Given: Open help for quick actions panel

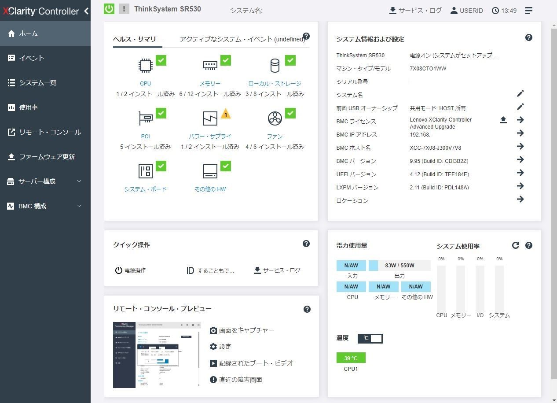Looking at the screenshot, I should 306,244.
